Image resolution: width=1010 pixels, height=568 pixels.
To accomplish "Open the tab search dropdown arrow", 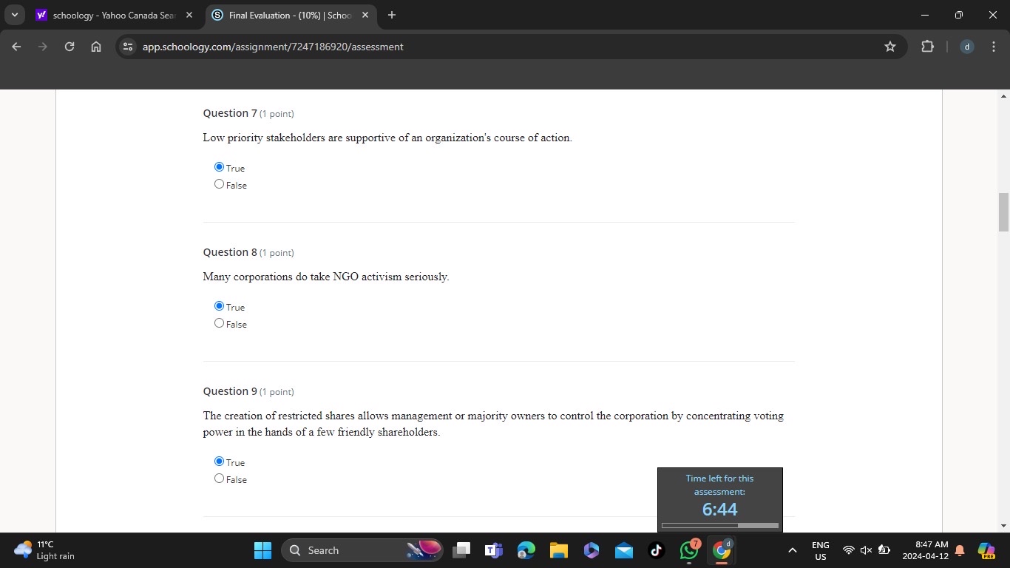I will 14,15.
